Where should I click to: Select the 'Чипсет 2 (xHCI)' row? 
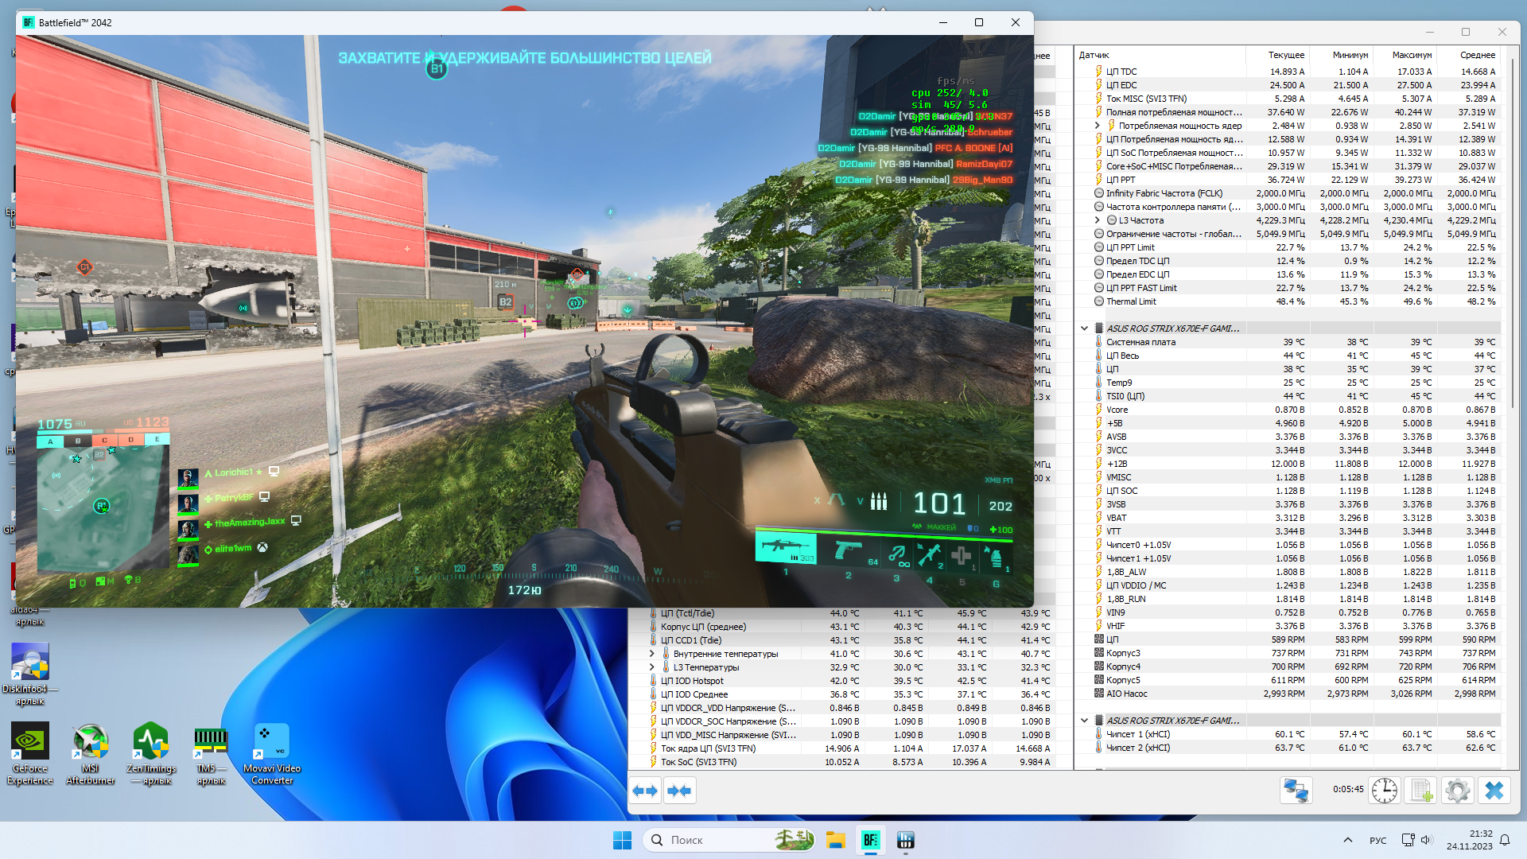tap(1288, 748)
